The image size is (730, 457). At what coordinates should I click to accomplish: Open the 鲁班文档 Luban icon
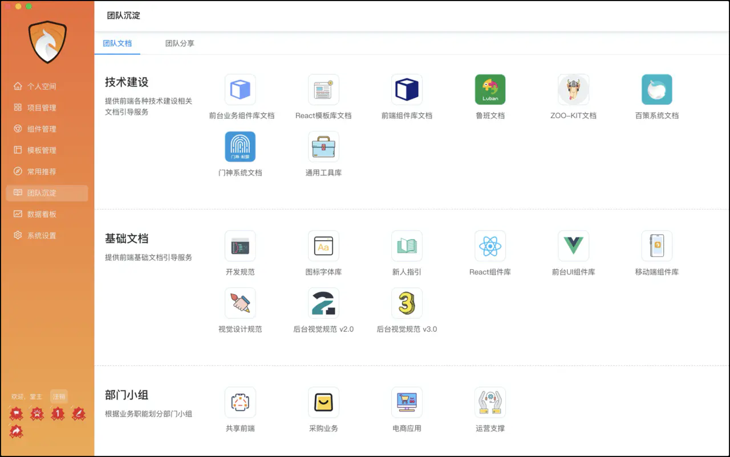pyautogui.click(x=490, y=89)
